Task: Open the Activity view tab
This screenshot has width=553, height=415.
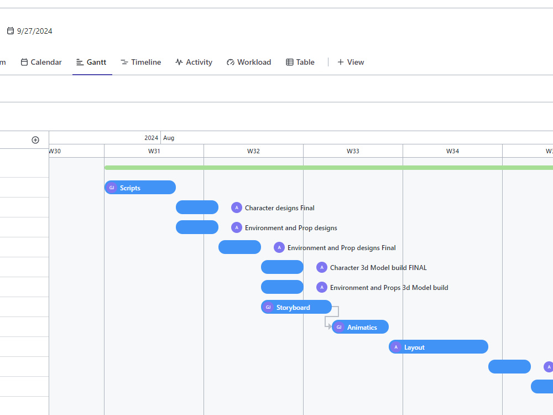Action: [194, 62]
